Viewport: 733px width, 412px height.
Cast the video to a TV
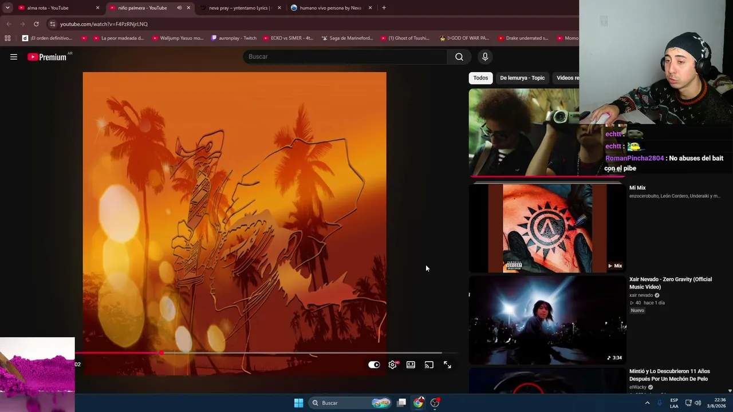pyautogui.click(x=429, y=365)
